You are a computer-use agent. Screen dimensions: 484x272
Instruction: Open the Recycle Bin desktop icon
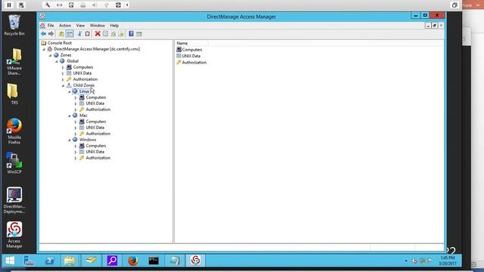click(x=14, y=25)
